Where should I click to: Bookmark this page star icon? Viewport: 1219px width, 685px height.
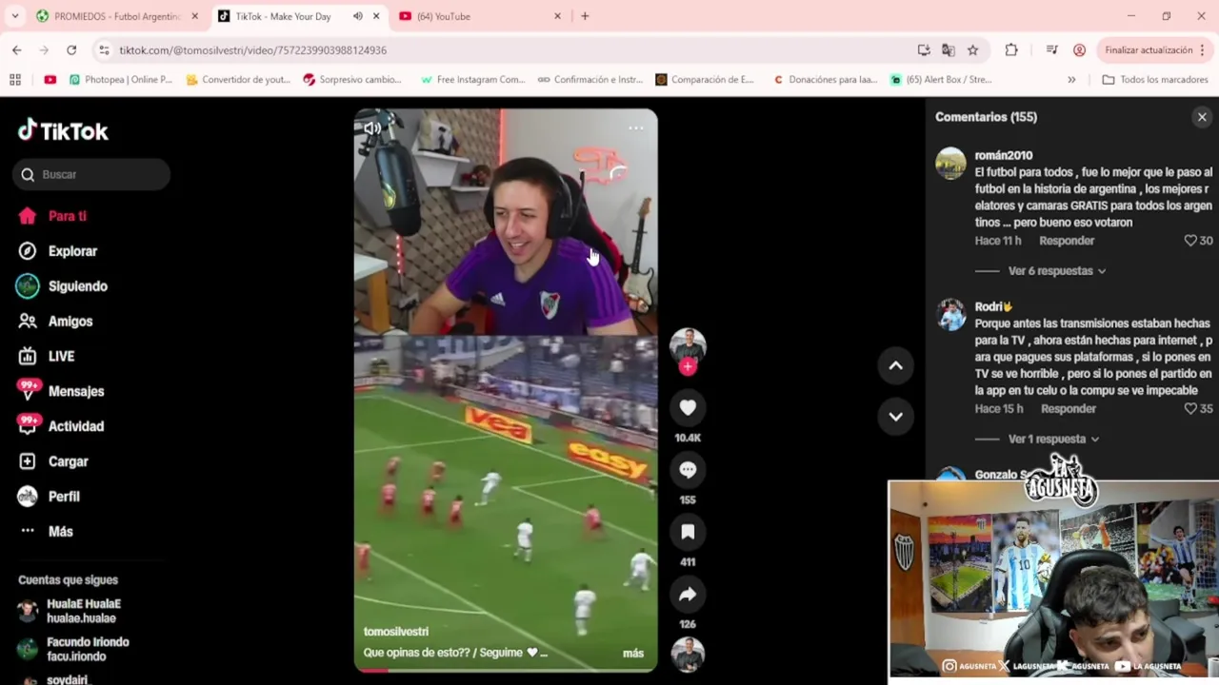[x=972, y=50]
